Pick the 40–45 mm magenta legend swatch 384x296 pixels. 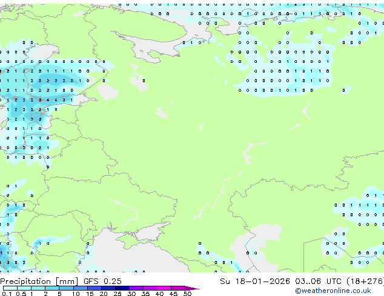click(x=164, y=288)
